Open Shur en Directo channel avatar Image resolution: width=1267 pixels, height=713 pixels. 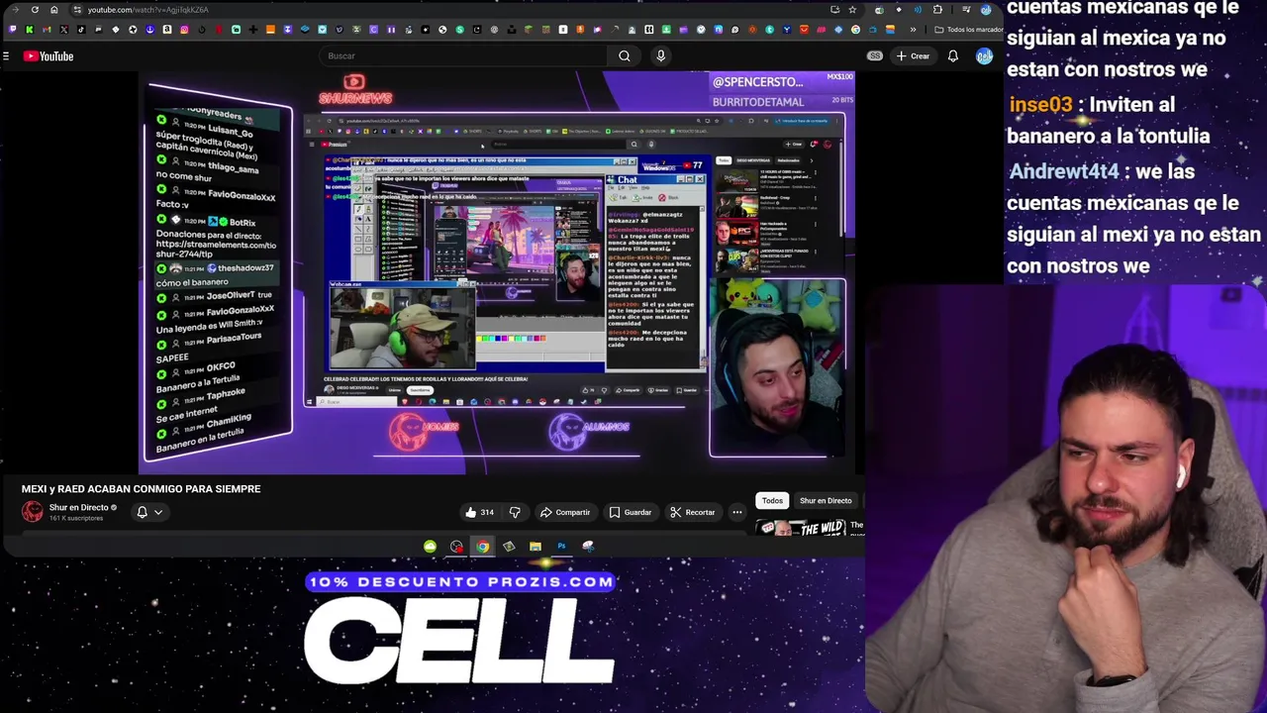(x=33, y=511)
